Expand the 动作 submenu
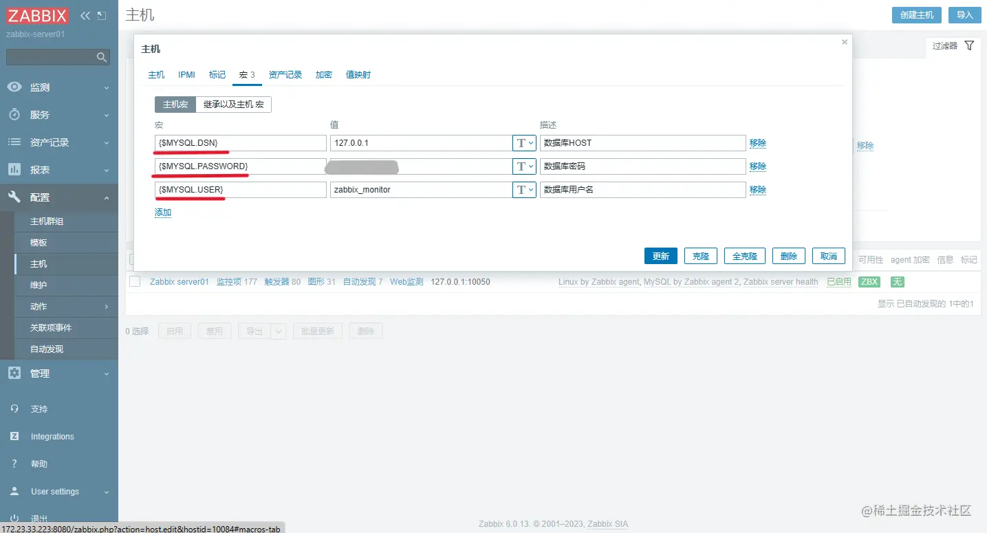The image size is (987, 533). (x=107, y=307)
